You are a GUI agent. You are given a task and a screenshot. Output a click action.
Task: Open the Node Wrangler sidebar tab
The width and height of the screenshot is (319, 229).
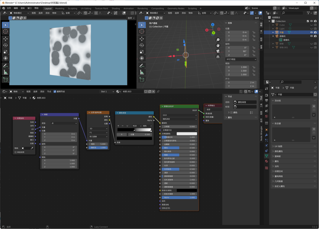pos(261,133)
